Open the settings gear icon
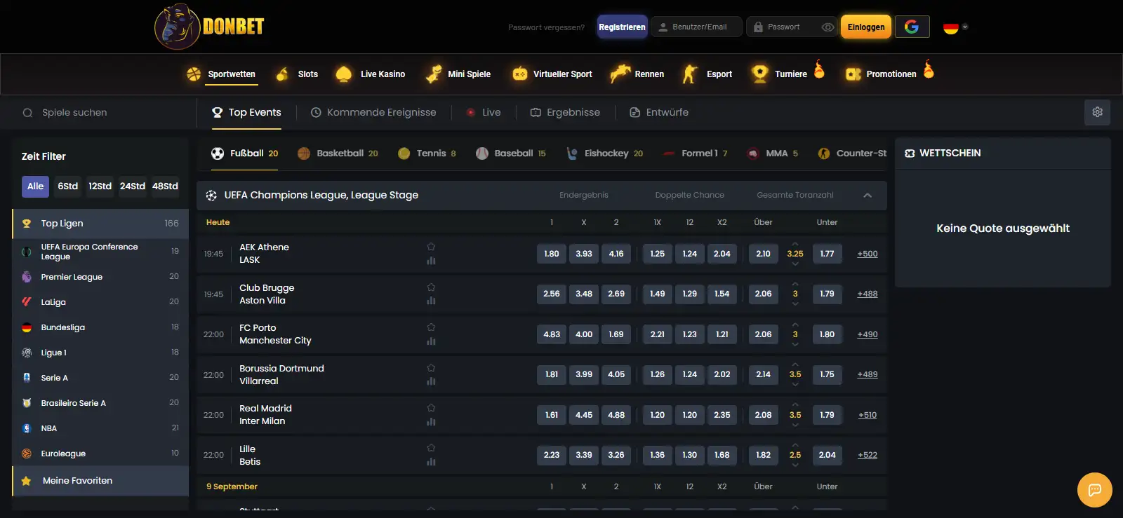The width and height of the screenshot is (1123, 518). coord(1098,112)
